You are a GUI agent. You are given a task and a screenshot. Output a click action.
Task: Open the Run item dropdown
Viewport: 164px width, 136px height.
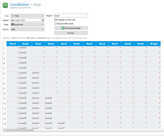point(27,16)
